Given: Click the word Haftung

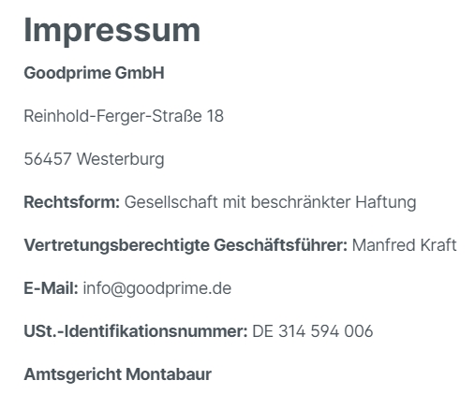Looking at the screenshot, I should (x=386, y=202).
